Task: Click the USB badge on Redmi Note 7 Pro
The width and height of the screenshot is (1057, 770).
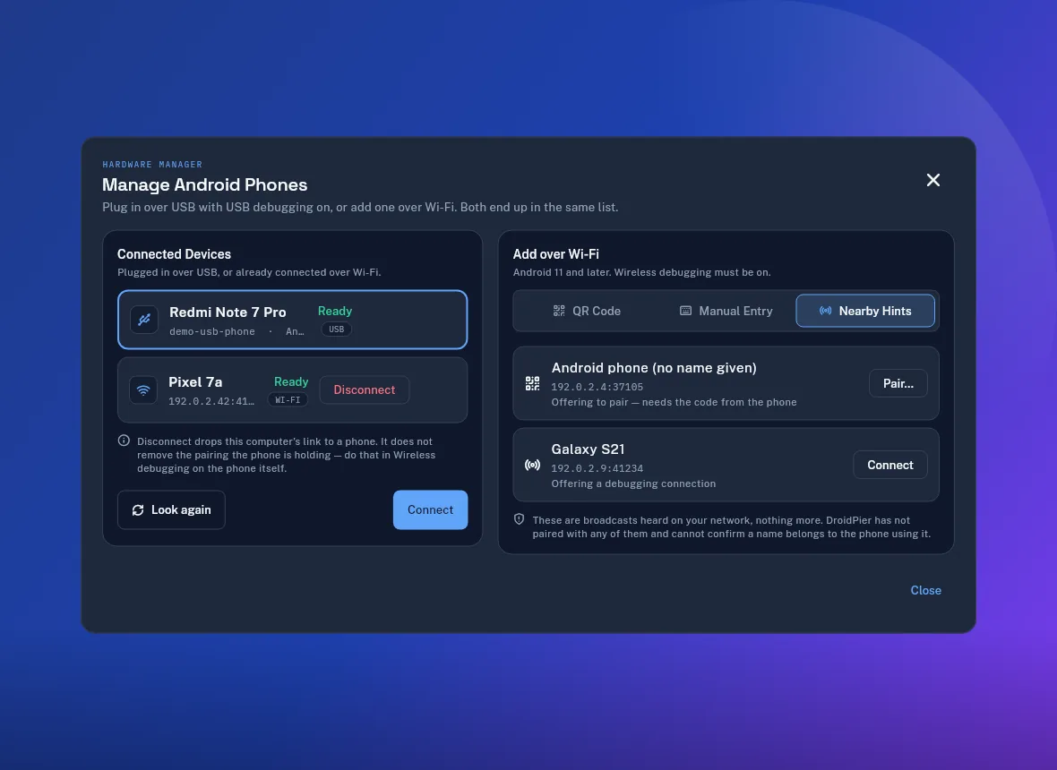Action: tap(337, 329)
